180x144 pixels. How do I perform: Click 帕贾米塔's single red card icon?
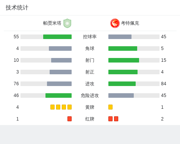(69, 119)
